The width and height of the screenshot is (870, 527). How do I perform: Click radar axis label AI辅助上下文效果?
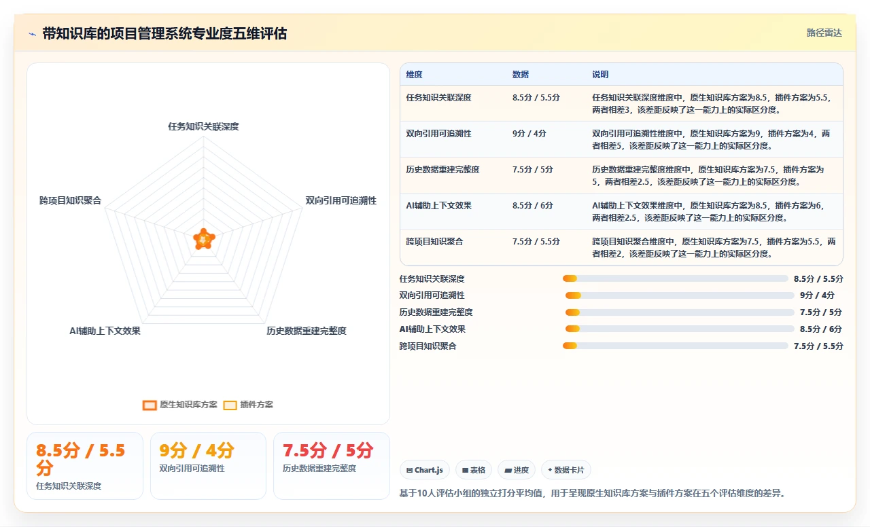click(105, 331)
